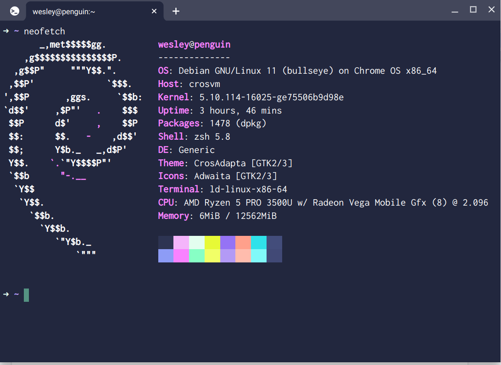Click the Kernel version 5.10.114-16025-ge75506b9d98e
The width and height of the screenshot is (501, 365).
(272, 97)
